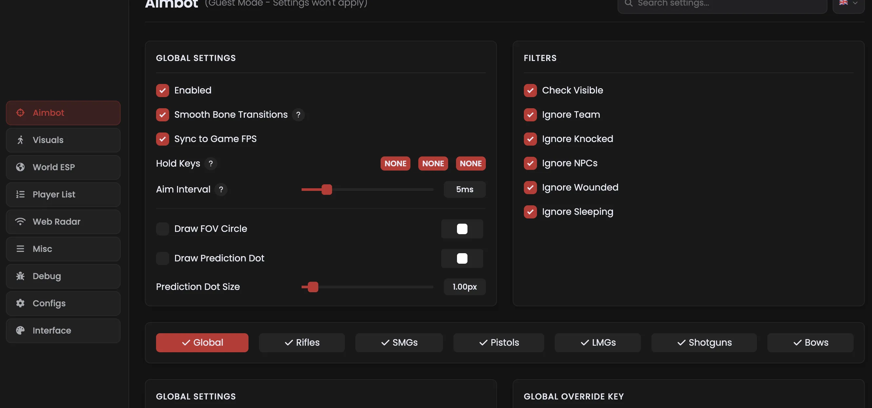Viewport: 872px width, 408px height.
Task: Uncheck the Ignore NPCs filter
Action: [x=530, y=164]
